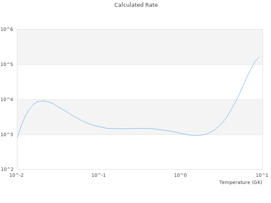Click the "Temperature (GK)" axis label
Image resolution: width=271 pixels, height=203 pixels.
[x=241, y=182]
